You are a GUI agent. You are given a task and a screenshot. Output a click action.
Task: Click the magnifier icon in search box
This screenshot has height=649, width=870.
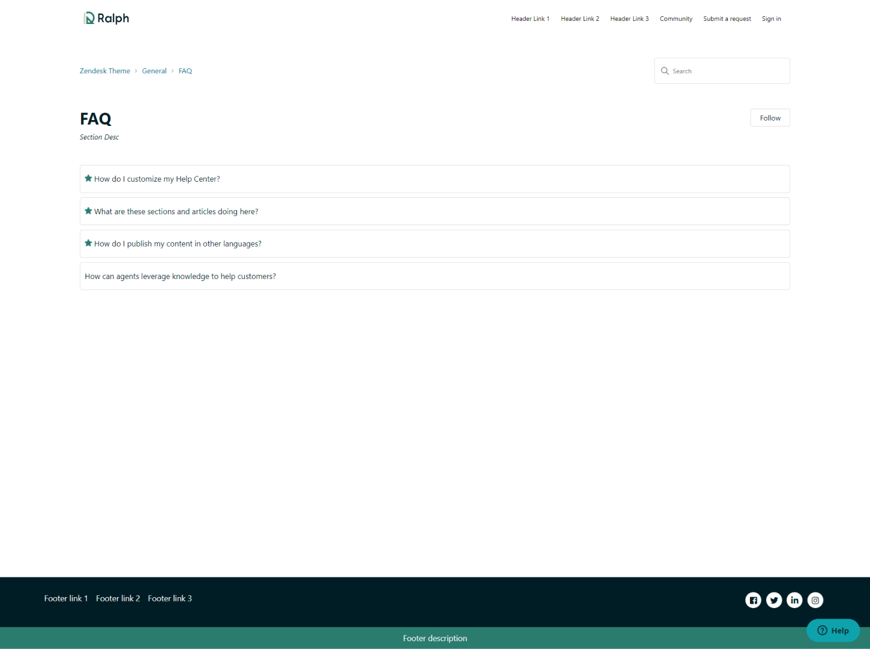click(x=665, y=71)
